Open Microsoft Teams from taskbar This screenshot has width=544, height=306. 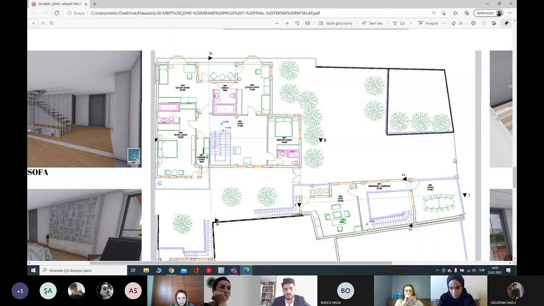click(234, 270)
